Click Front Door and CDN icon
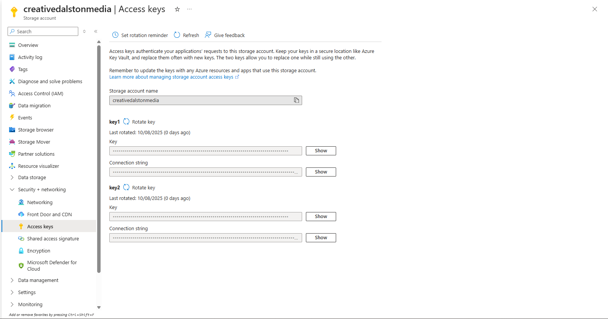Image resolution: width=608 pixels, height=319 pixels. pos(21,214)
